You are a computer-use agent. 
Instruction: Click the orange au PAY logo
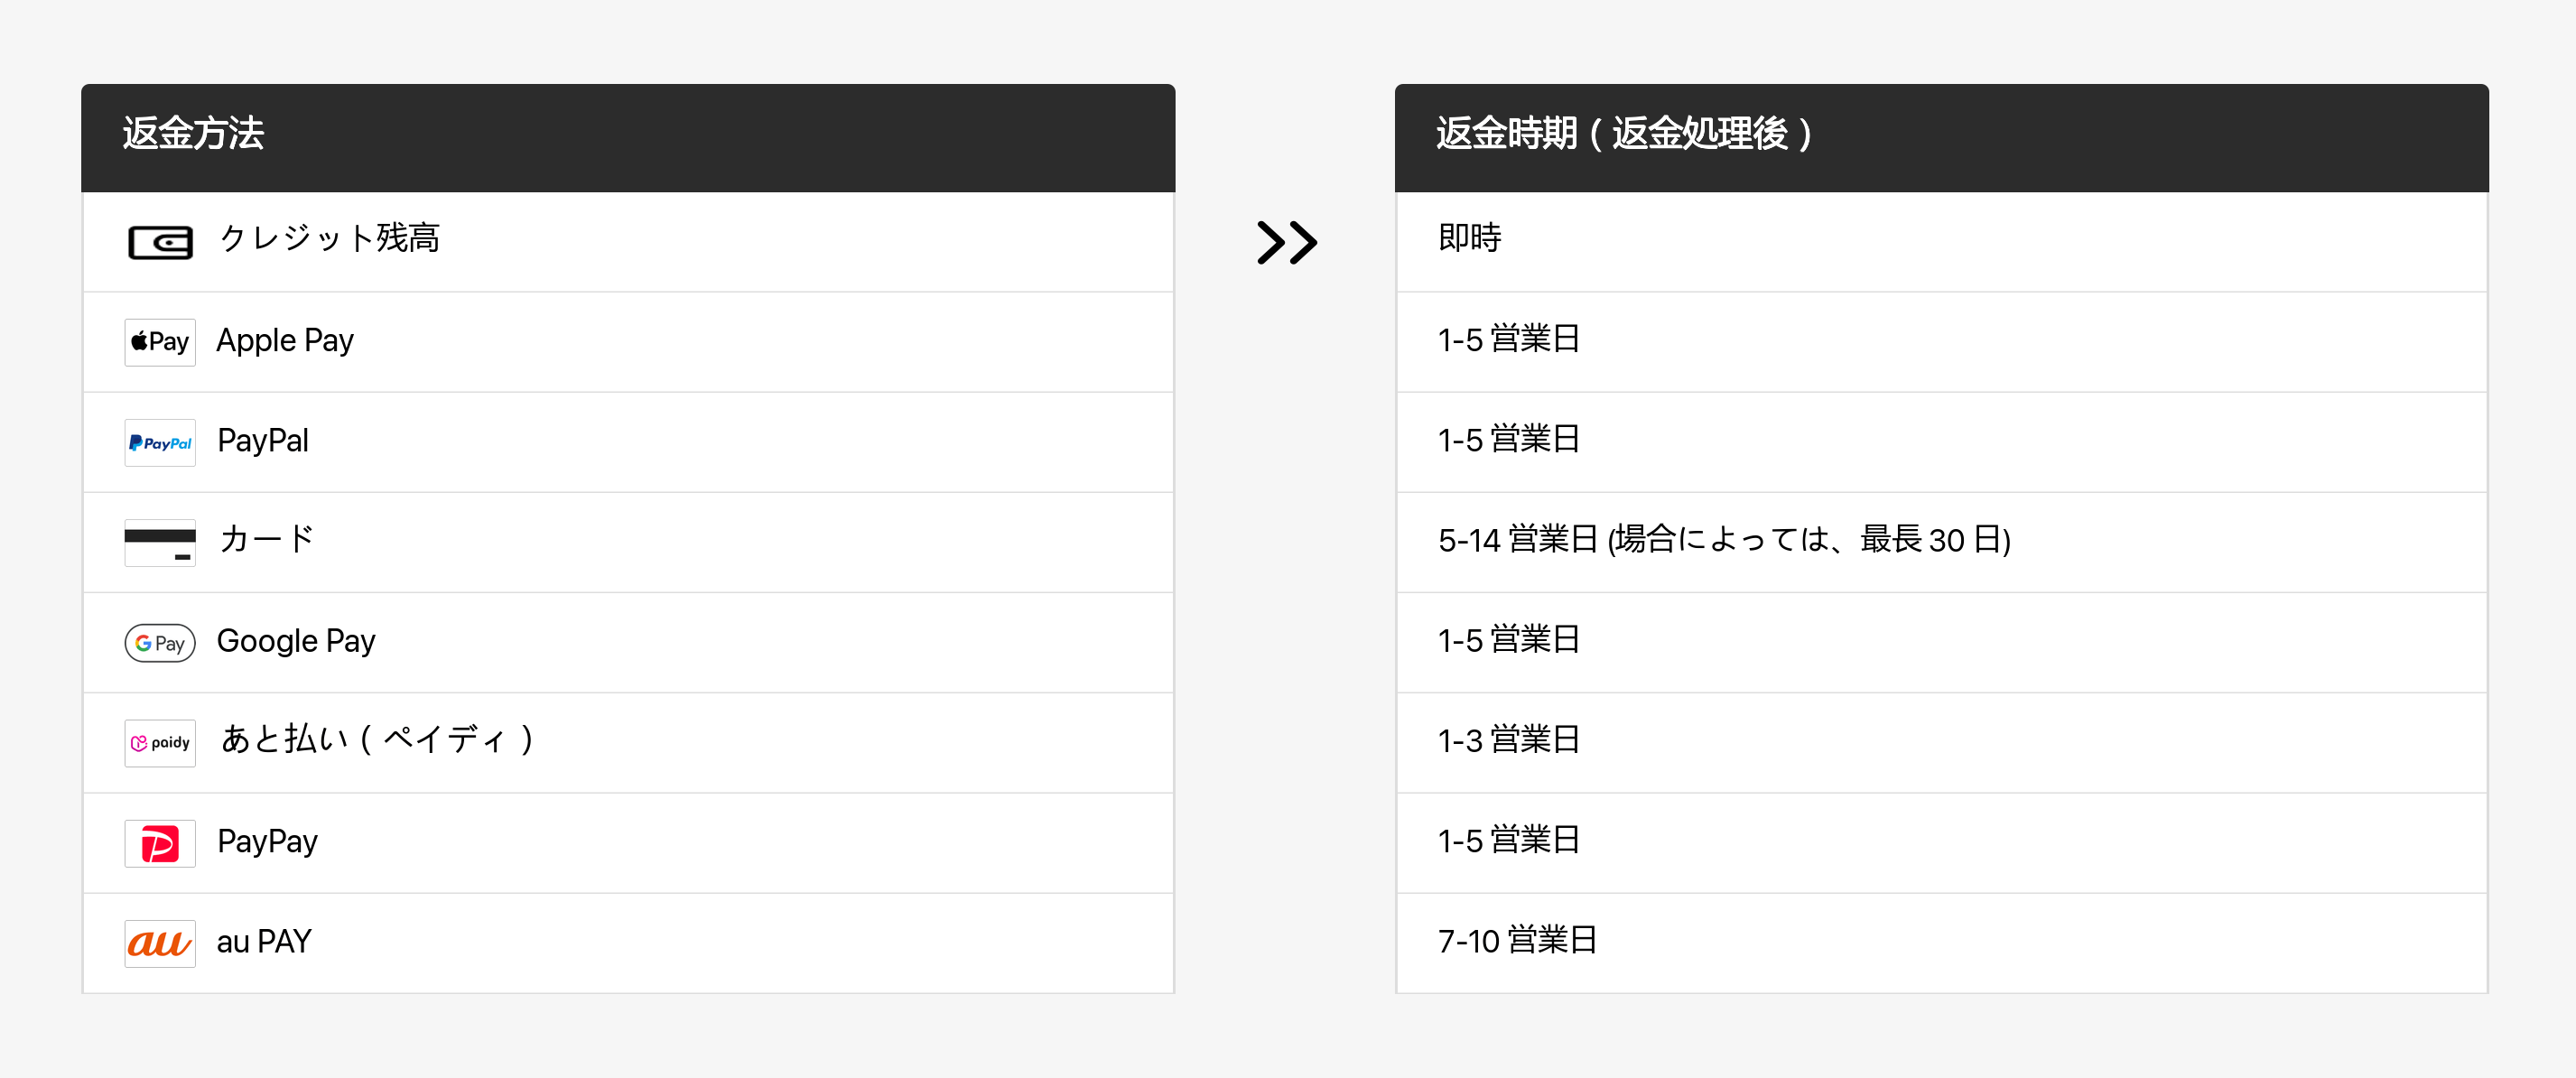tap(160, 943)
